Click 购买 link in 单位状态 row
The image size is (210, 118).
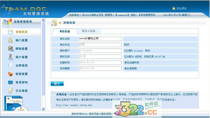coord(127,45)
